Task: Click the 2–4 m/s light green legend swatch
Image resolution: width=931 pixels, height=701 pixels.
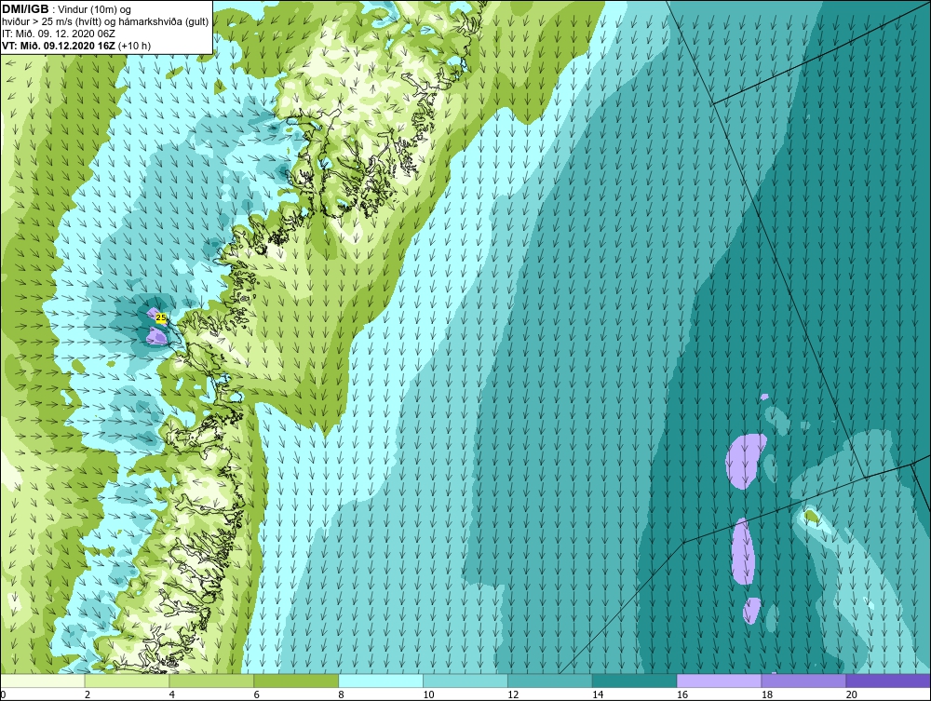Action: 127,681
